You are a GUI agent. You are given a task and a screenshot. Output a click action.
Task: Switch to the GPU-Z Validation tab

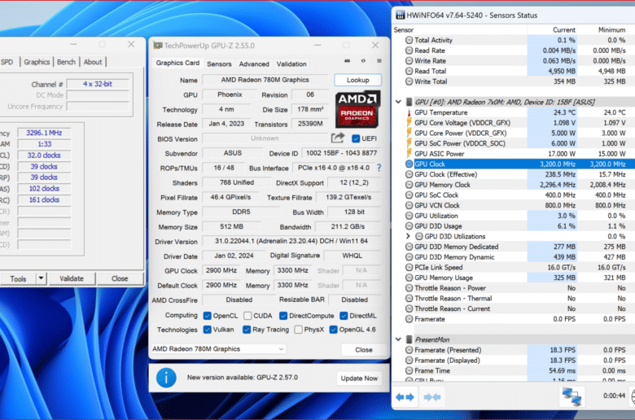coord(291,64)
